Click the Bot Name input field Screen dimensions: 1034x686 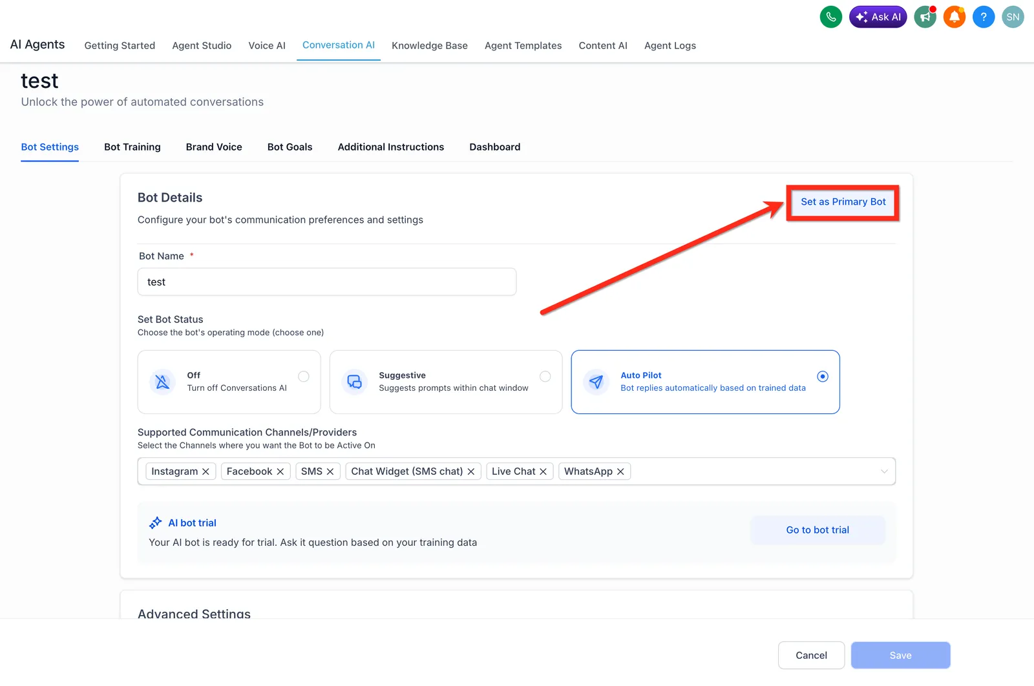(x=327, y=282)
